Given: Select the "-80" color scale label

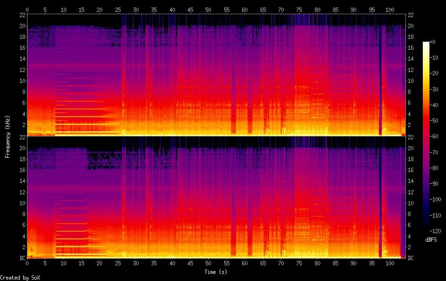Looking at the screenshot, I should (434, 168).
